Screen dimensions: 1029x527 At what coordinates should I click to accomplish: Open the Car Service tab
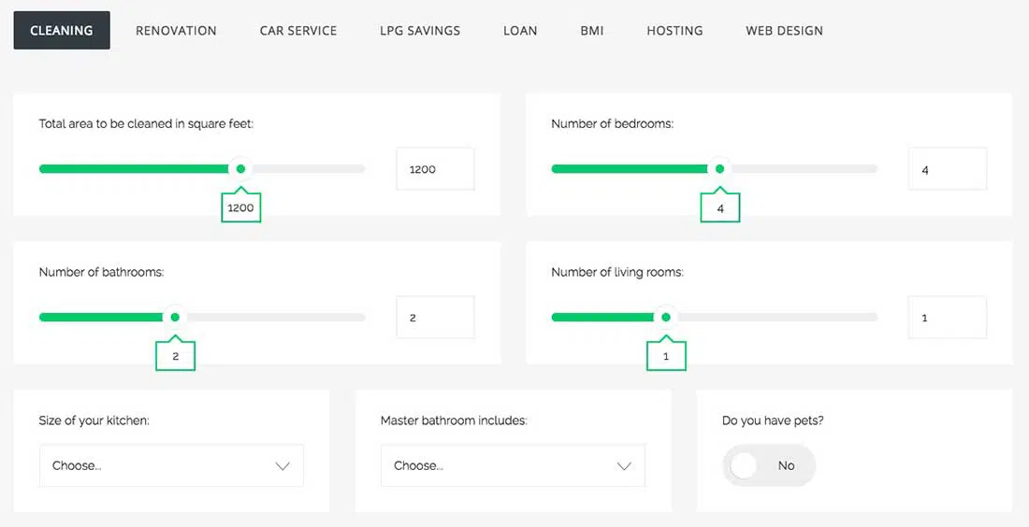click(298, 30)
